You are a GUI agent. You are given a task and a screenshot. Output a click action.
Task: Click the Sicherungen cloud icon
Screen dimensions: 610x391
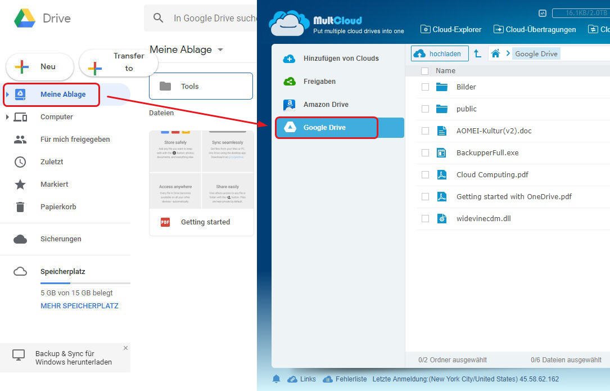click(x=20, y=239)
